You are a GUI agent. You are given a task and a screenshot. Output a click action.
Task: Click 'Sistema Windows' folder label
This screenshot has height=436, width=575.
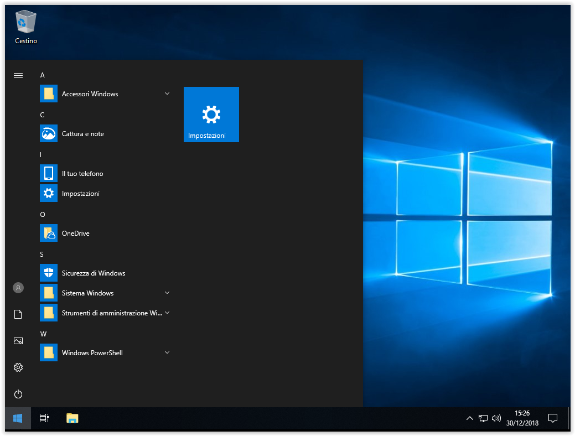tap(87, 293)
